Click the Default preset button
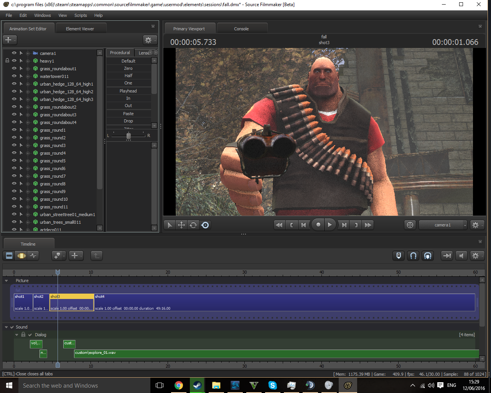Screen dimensions: 491x393 click(x=128, y=61)
